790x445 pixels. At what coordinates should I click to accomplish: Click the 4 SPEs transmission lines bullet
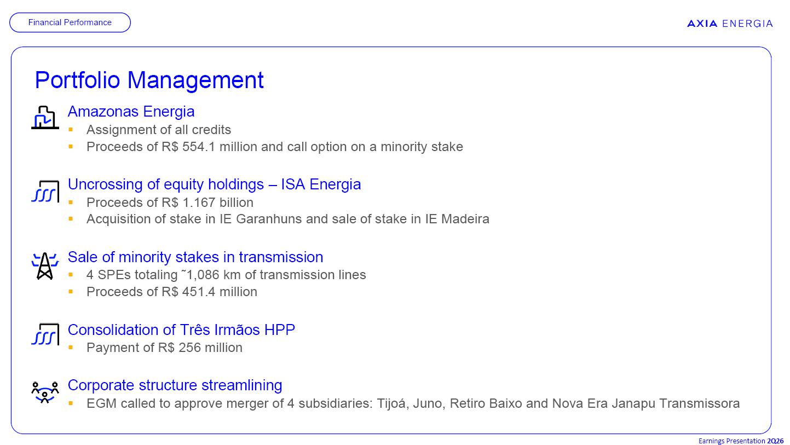click(x=226, y=275)
